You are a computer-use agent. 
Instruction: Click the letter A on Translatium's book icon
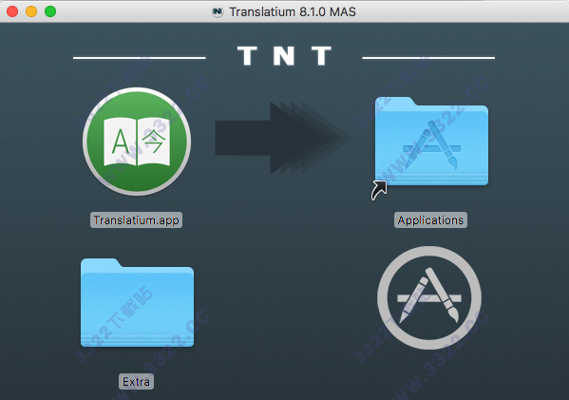tap(121, 142)
